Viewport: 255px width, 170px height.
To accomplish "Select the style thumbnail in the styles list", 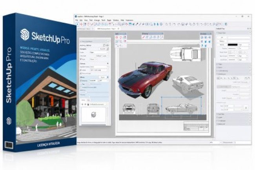I will click(93, 114).
